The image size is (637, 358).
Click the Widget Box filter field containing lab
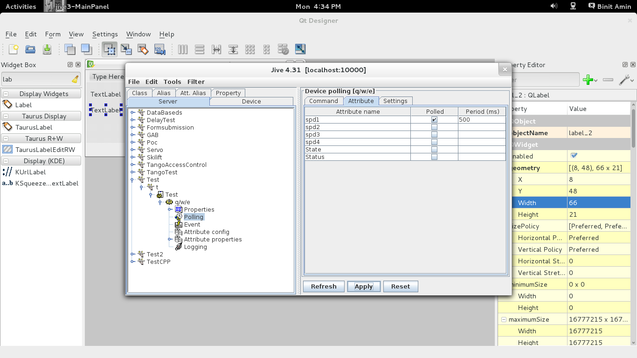coord(41,79)
